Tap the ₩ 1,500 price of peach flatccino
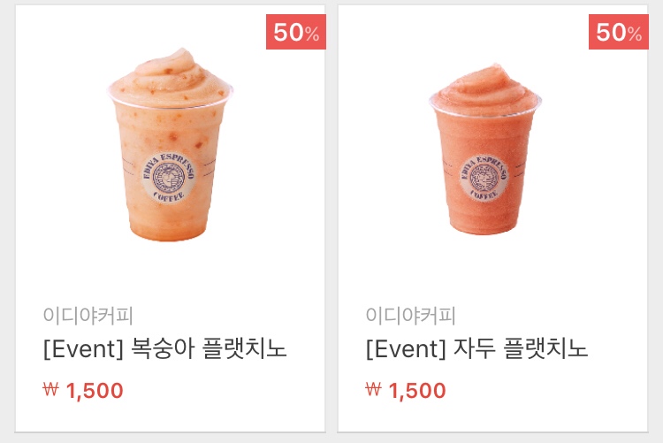The height and width of the screenshot is (443, 663). tap(83, 390)
